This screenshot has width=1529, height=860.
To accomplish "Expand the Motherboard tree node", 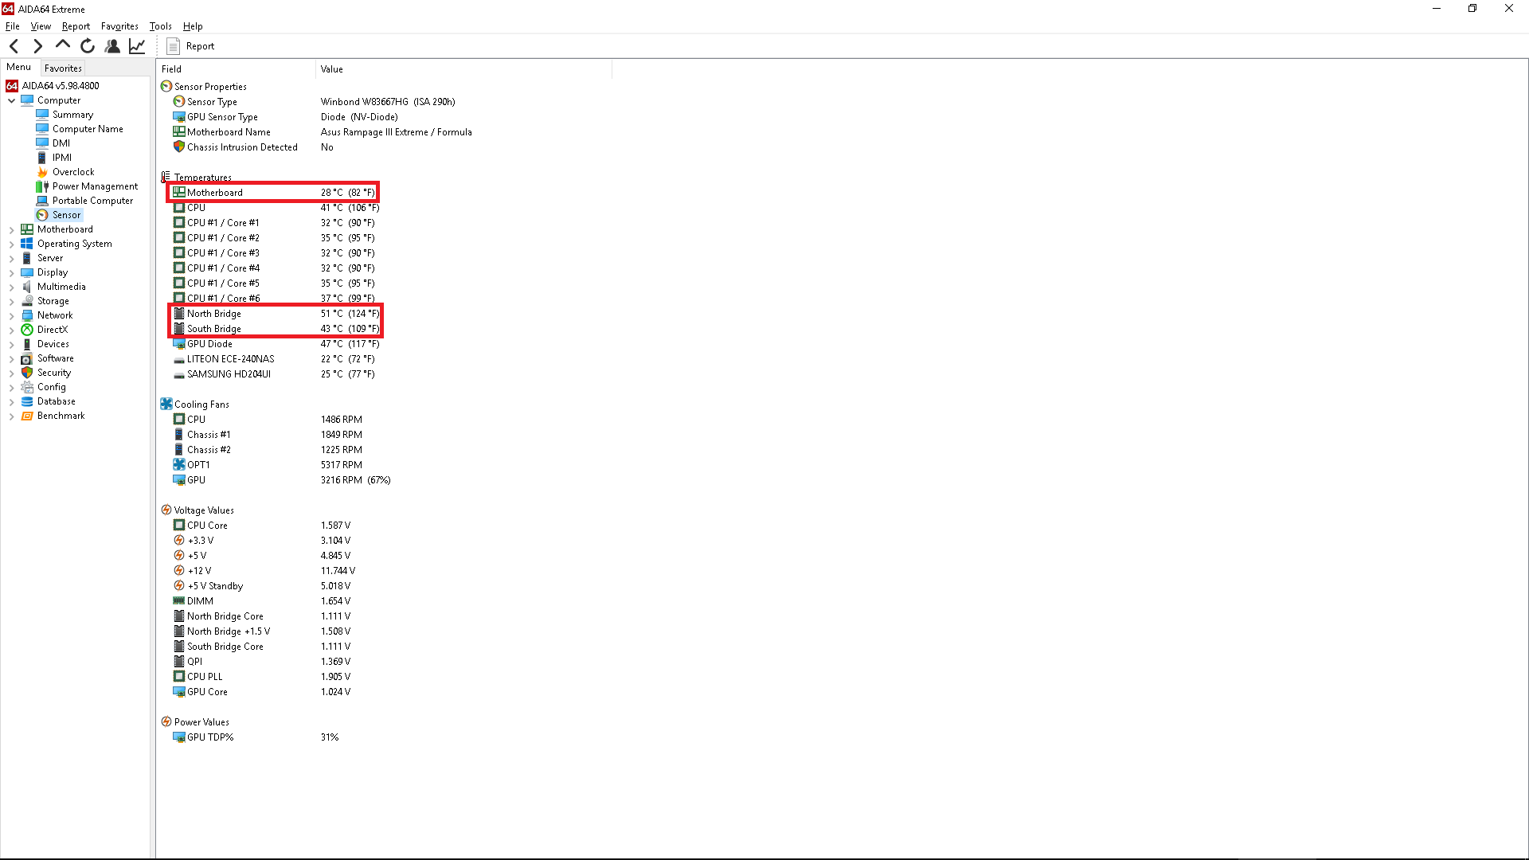I will click(x=12, y=229).
